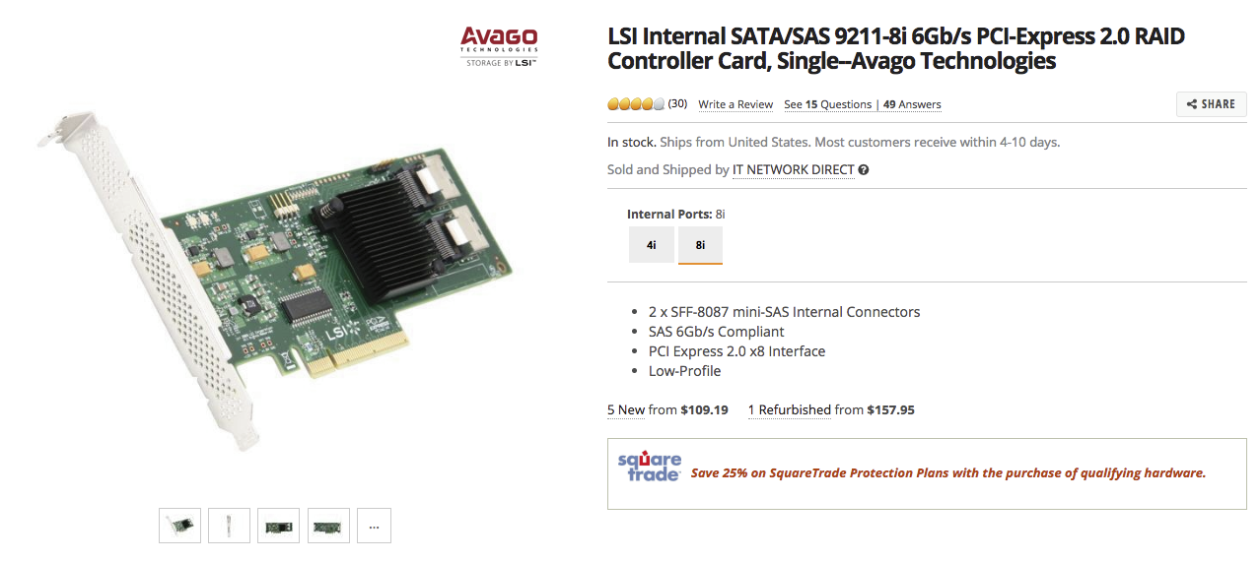This screenshot has height=562, width=1260.
Task: View the first angled card thumbnail
Action: click(x=179, y=526)
